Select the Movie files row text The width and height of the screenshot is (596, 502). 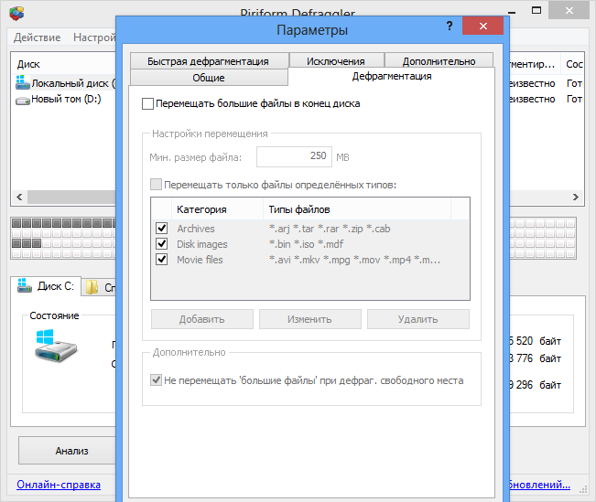200,260
